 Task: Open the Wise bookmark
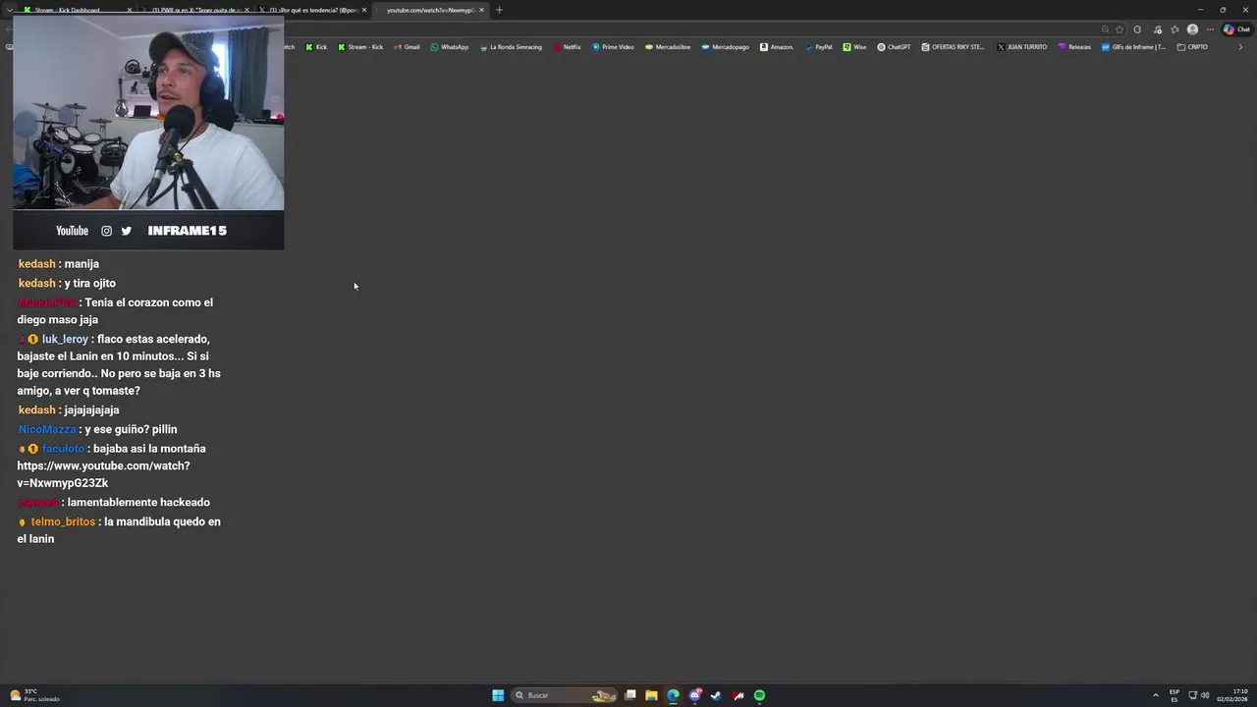(x=854, y=47)
